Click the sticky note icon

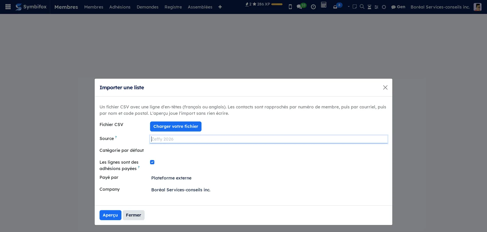355,7
